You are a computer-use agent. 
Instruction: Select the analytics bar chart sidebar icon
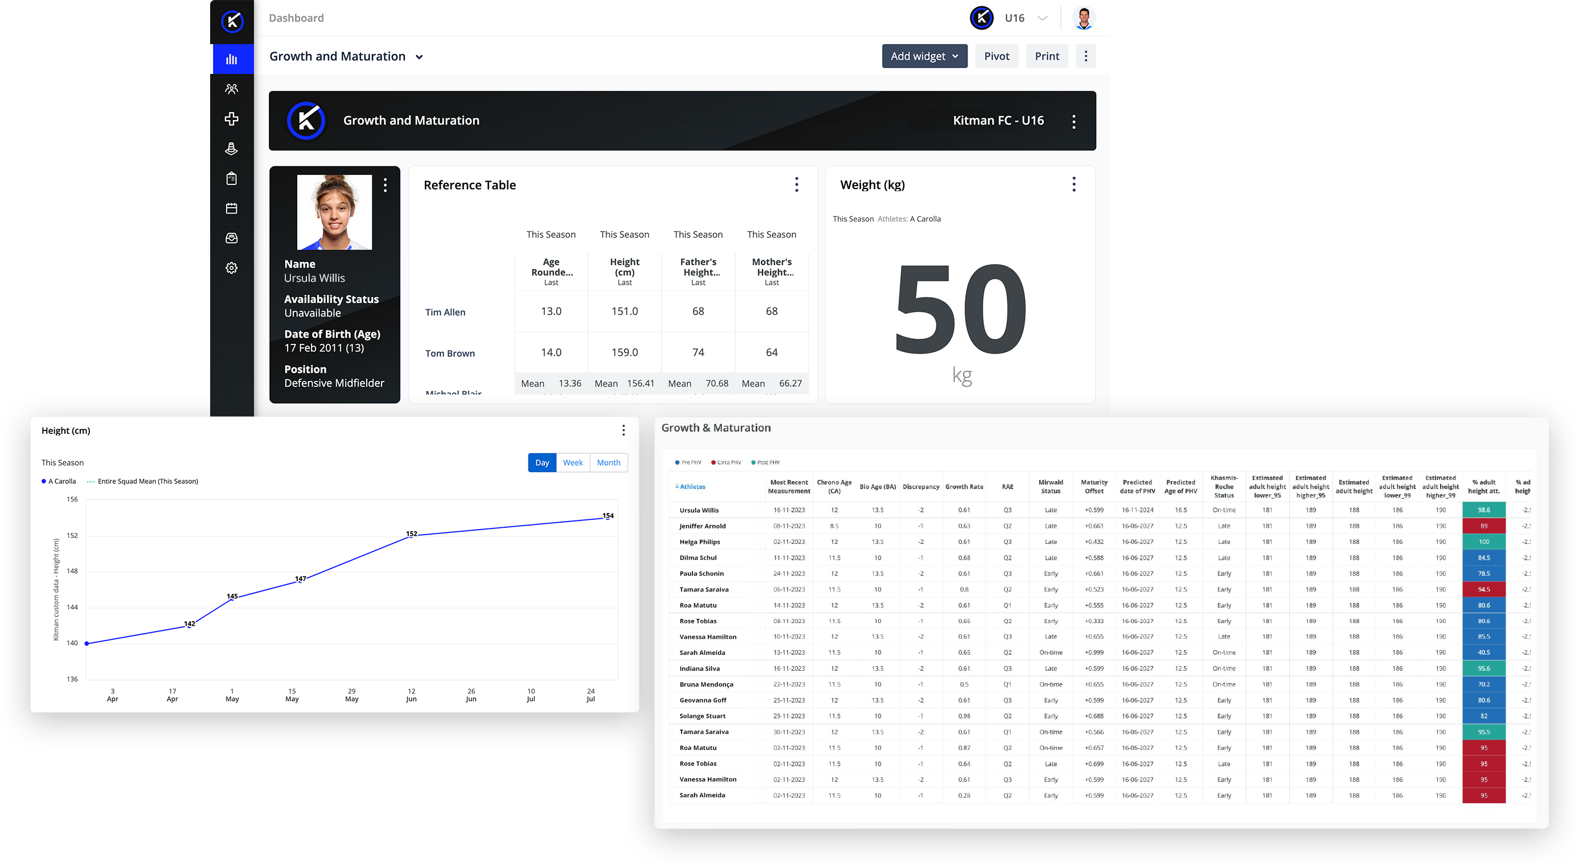pyautogui.click(x=231, y=59)
